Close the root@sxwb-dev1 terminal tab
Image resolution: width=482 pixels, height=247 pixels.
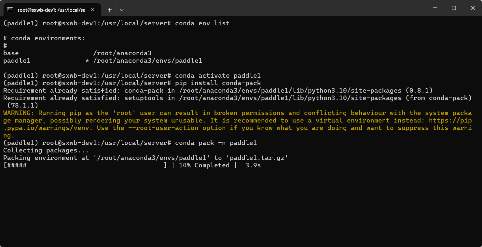(x=92, y=10)
